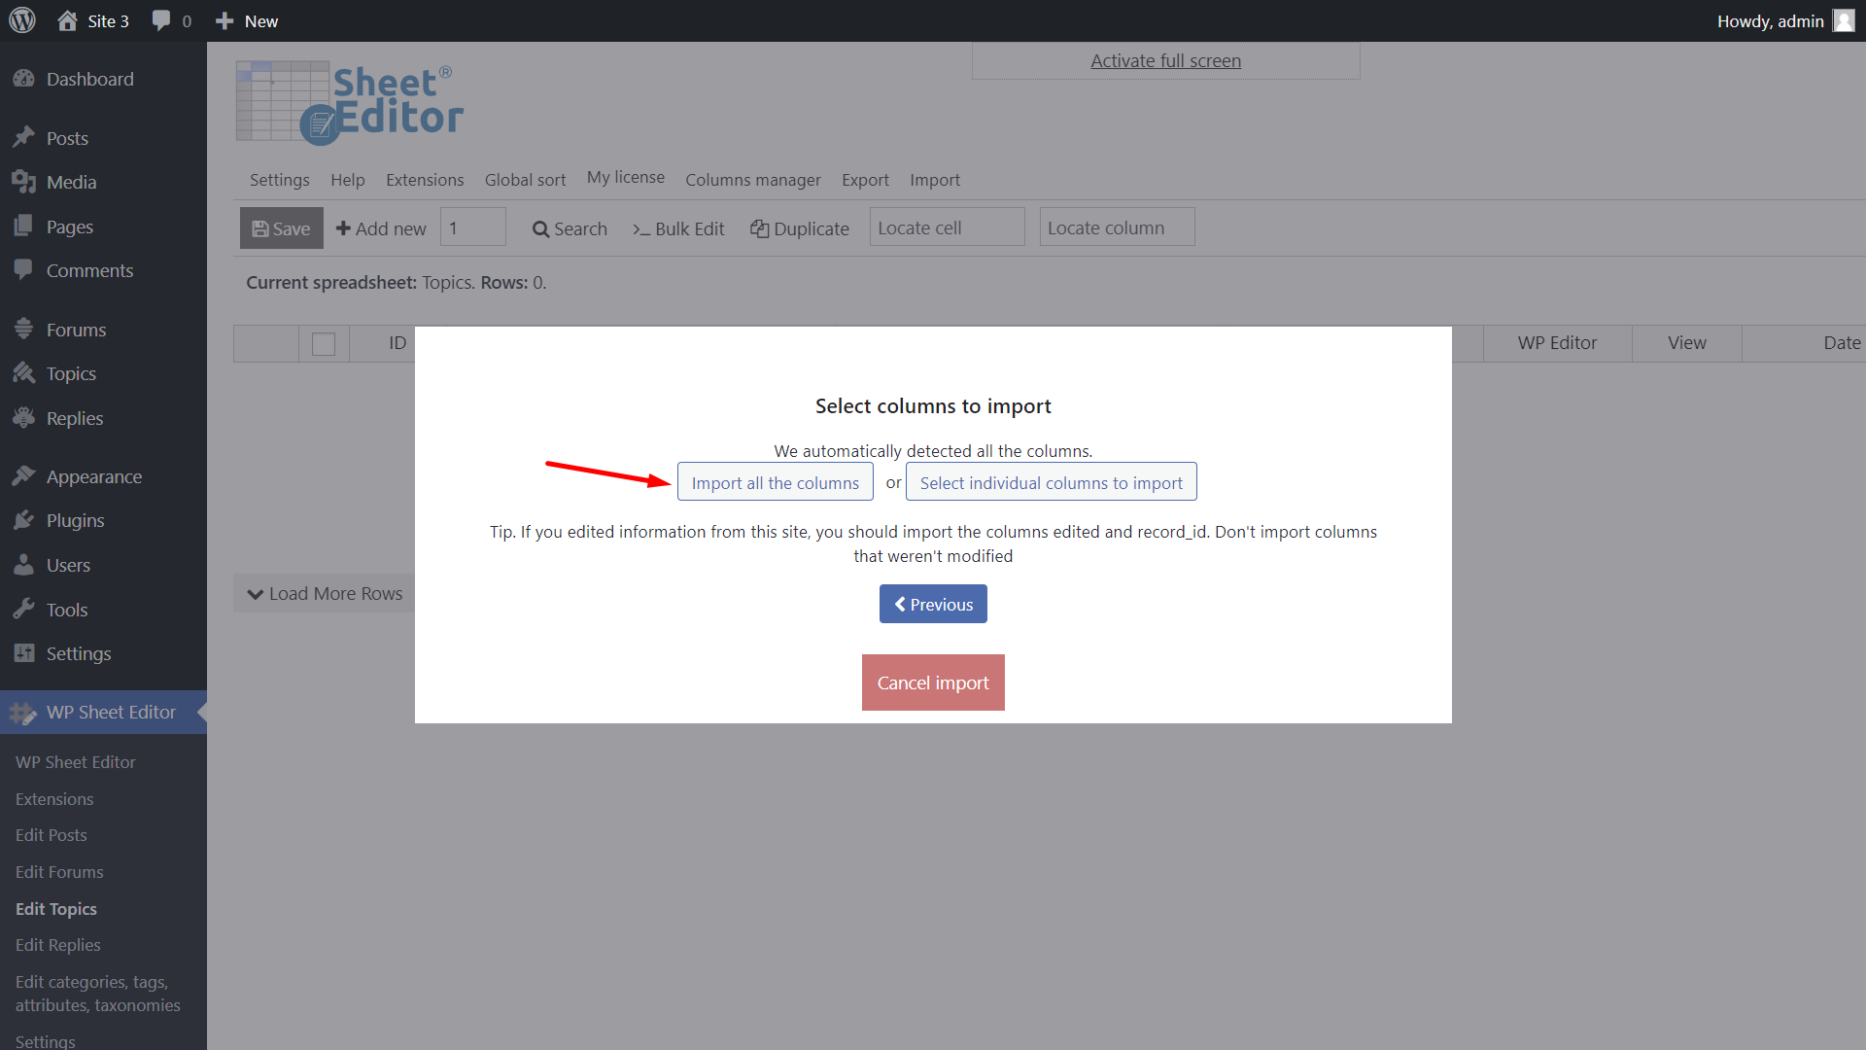The height and width of the screenshot is (1050, 1866).
Task: Click the WordPress logo icon top-left
Action: coord(21,19)
